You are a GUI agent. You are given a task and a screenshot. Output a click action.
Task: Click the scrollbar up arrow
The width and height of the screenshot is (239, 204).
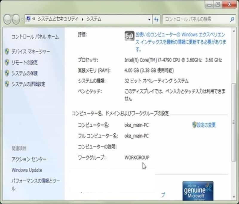pyautogui.click(x=234, y=31)
